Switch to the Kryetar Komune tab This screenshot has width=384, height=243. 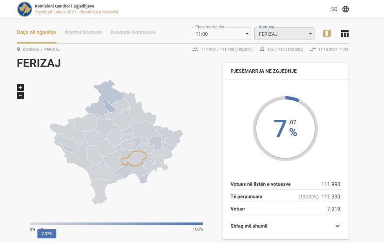(x=83, y=32)
